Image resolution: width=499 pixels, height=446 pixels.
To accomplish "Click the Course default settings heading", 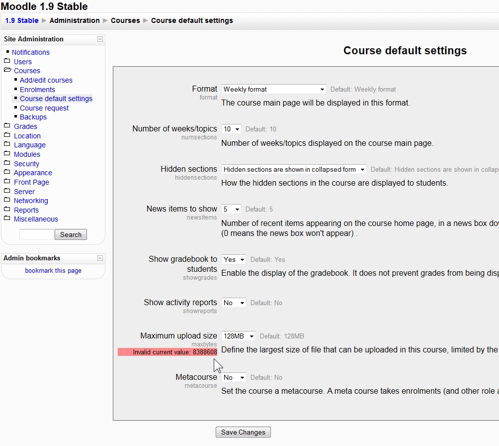I will coord(405,51).
